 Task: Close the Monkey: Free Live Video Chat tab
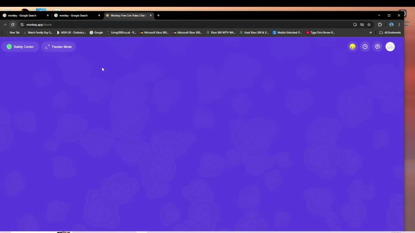[150, 16]
